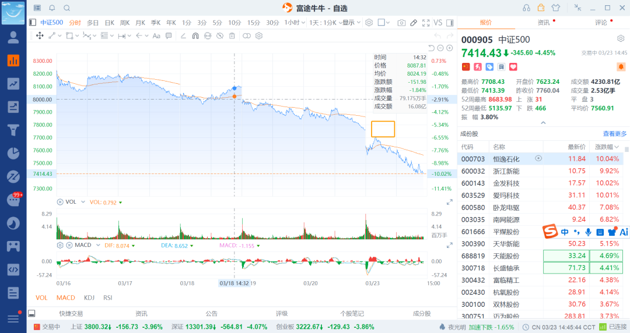Open the code API sidebar icon
Image resolution: width=630 pixels, height=333 pixels.
[x=13, y=270]
